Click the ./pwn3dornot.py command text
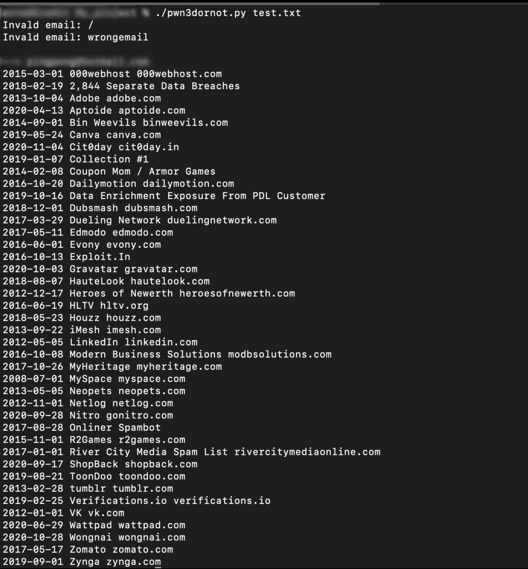 pos(201,13)
